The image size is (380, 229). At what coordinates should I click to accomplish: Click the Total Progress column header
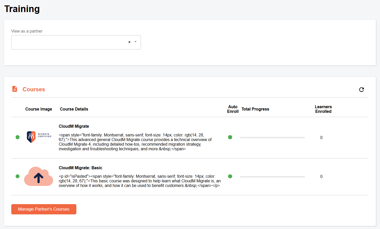255,109
